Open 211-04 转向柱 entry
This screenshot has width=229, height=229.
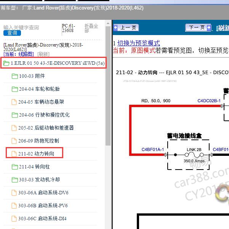(x=34, y=167)
